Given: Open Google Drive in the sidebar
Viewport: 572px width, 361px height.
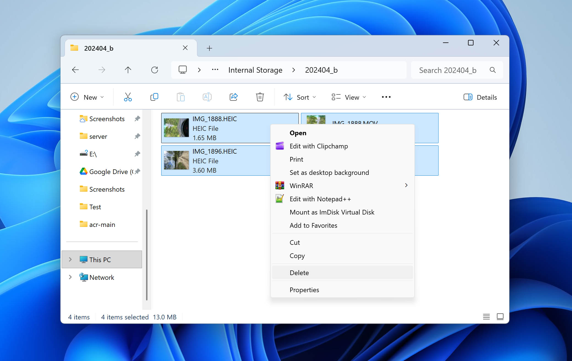Looking at the screenshot, I should [x=106, y=172].
